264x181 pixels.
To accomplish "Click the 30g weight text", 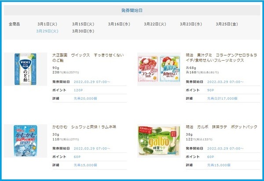I will tap(56, 134).
